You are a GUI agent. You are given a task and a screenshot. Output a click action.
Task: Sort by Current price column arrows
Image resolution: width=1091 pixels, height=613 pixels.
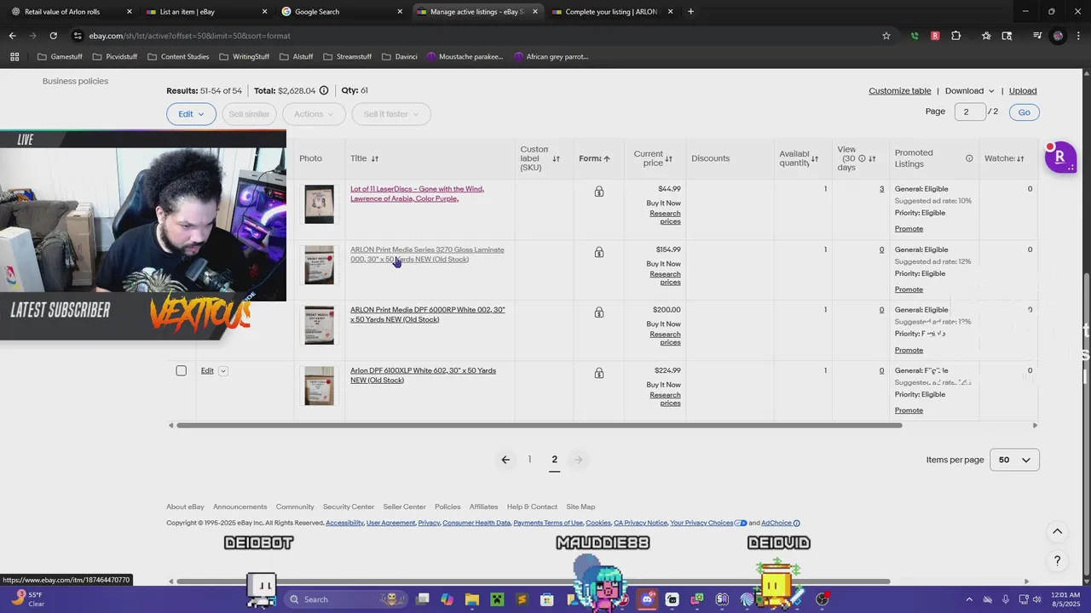pos(668,158)
